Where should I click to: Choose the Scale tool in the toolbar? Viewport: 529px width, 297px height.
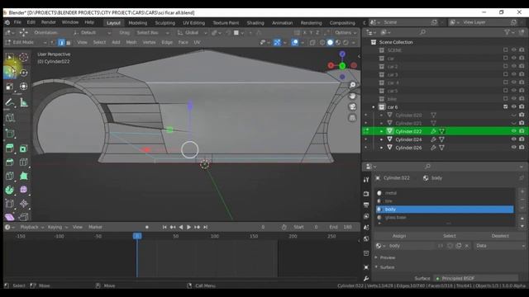(x=9, y=87)
